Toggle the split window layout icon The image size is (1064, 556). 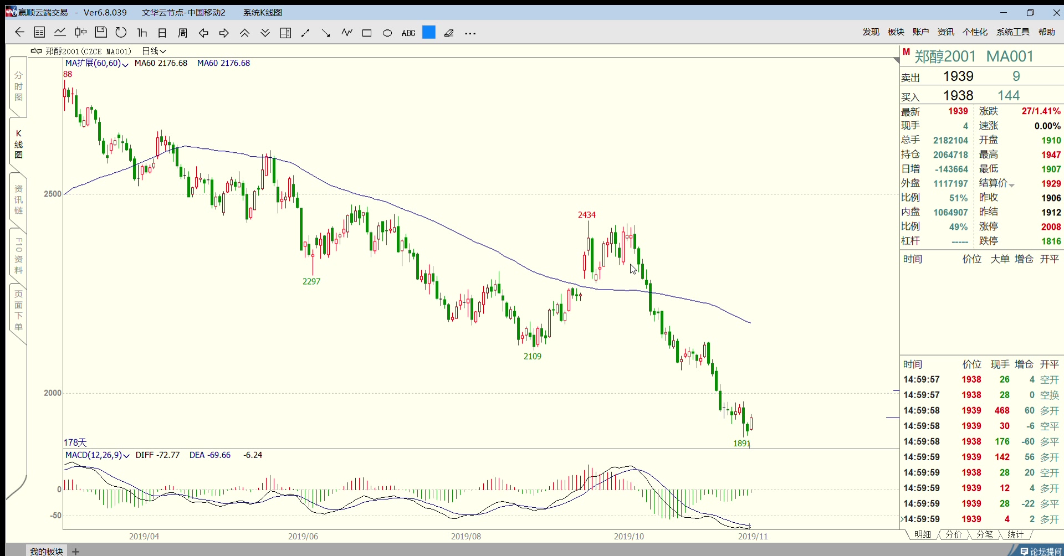point(285,33)
